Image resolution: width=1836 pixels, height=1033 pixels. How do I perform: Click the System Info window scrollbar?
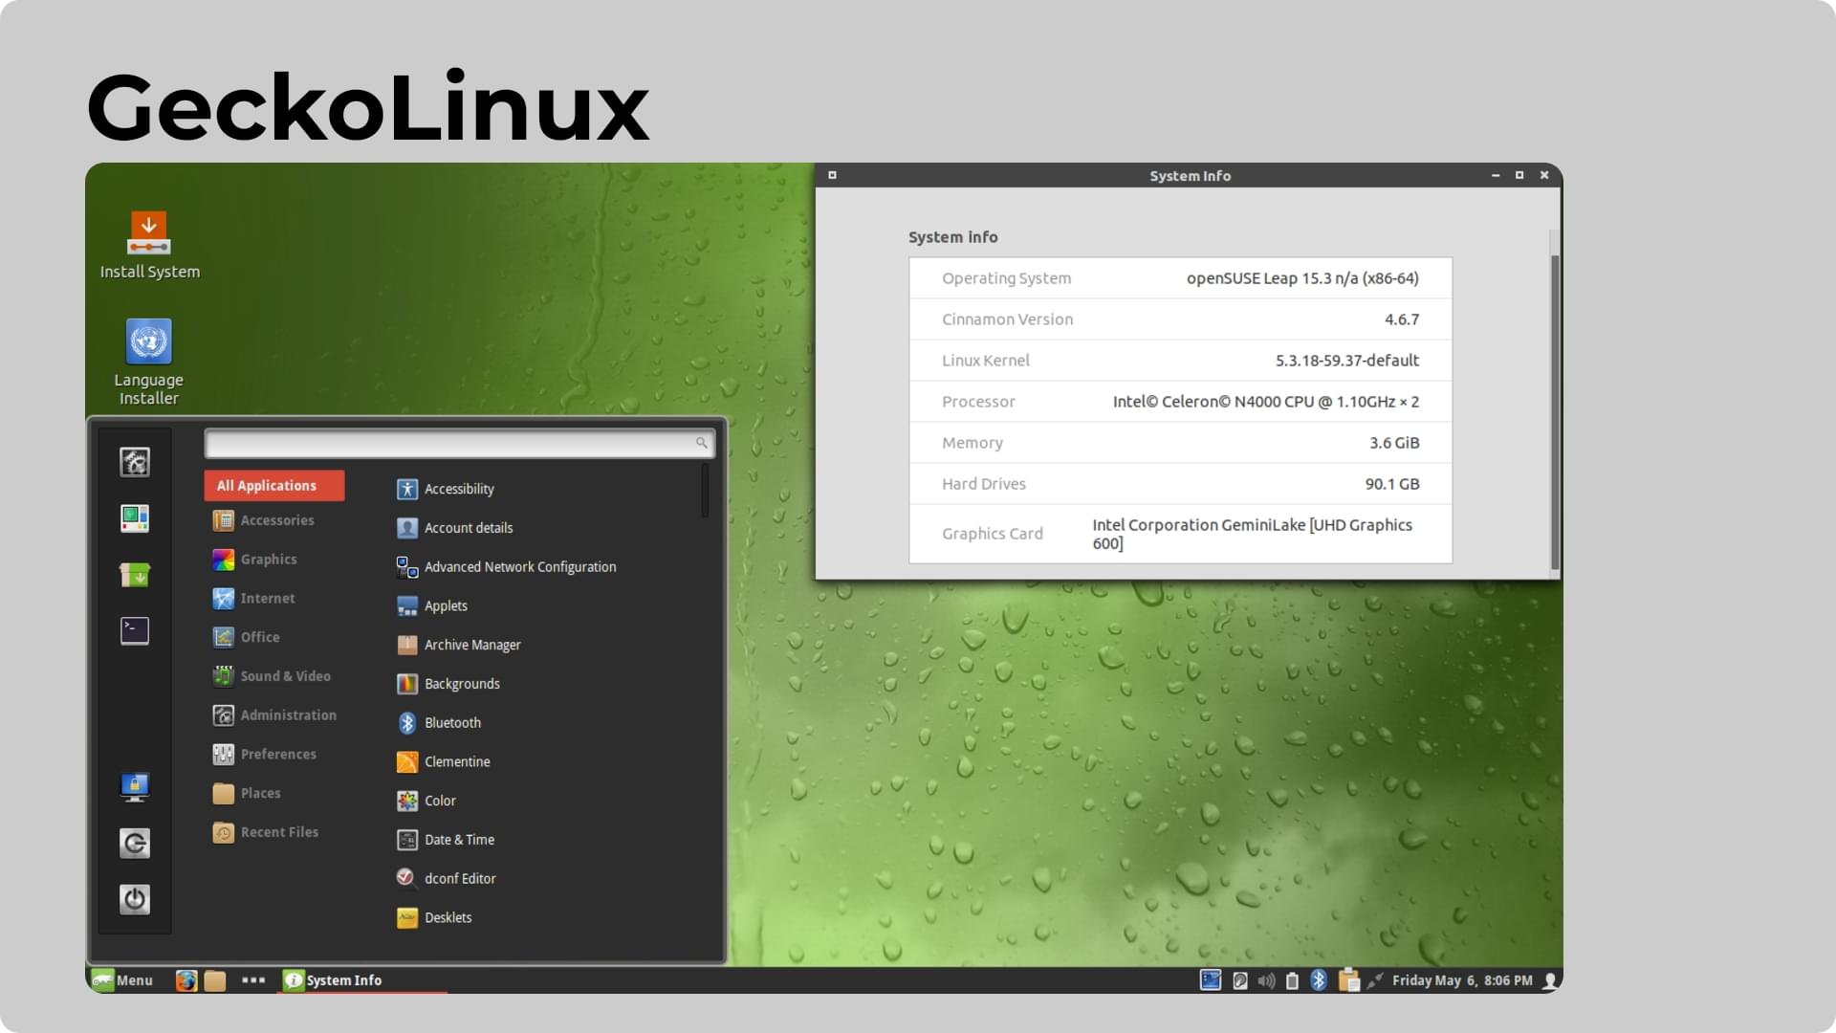pyautogui.click(x=1555, y=411)
